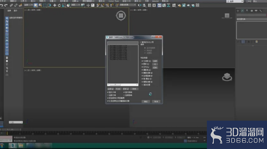Toggle the Lights checkbox in the merge dialog
Image resolution: width=267 pixels, height=149 pixels.
(142, 67)
